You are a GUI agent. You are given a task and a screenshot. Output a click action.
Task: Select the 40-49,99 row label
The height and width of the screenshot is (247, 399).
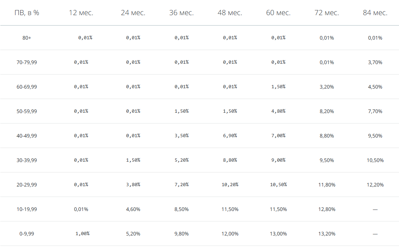tap(27, 136)
